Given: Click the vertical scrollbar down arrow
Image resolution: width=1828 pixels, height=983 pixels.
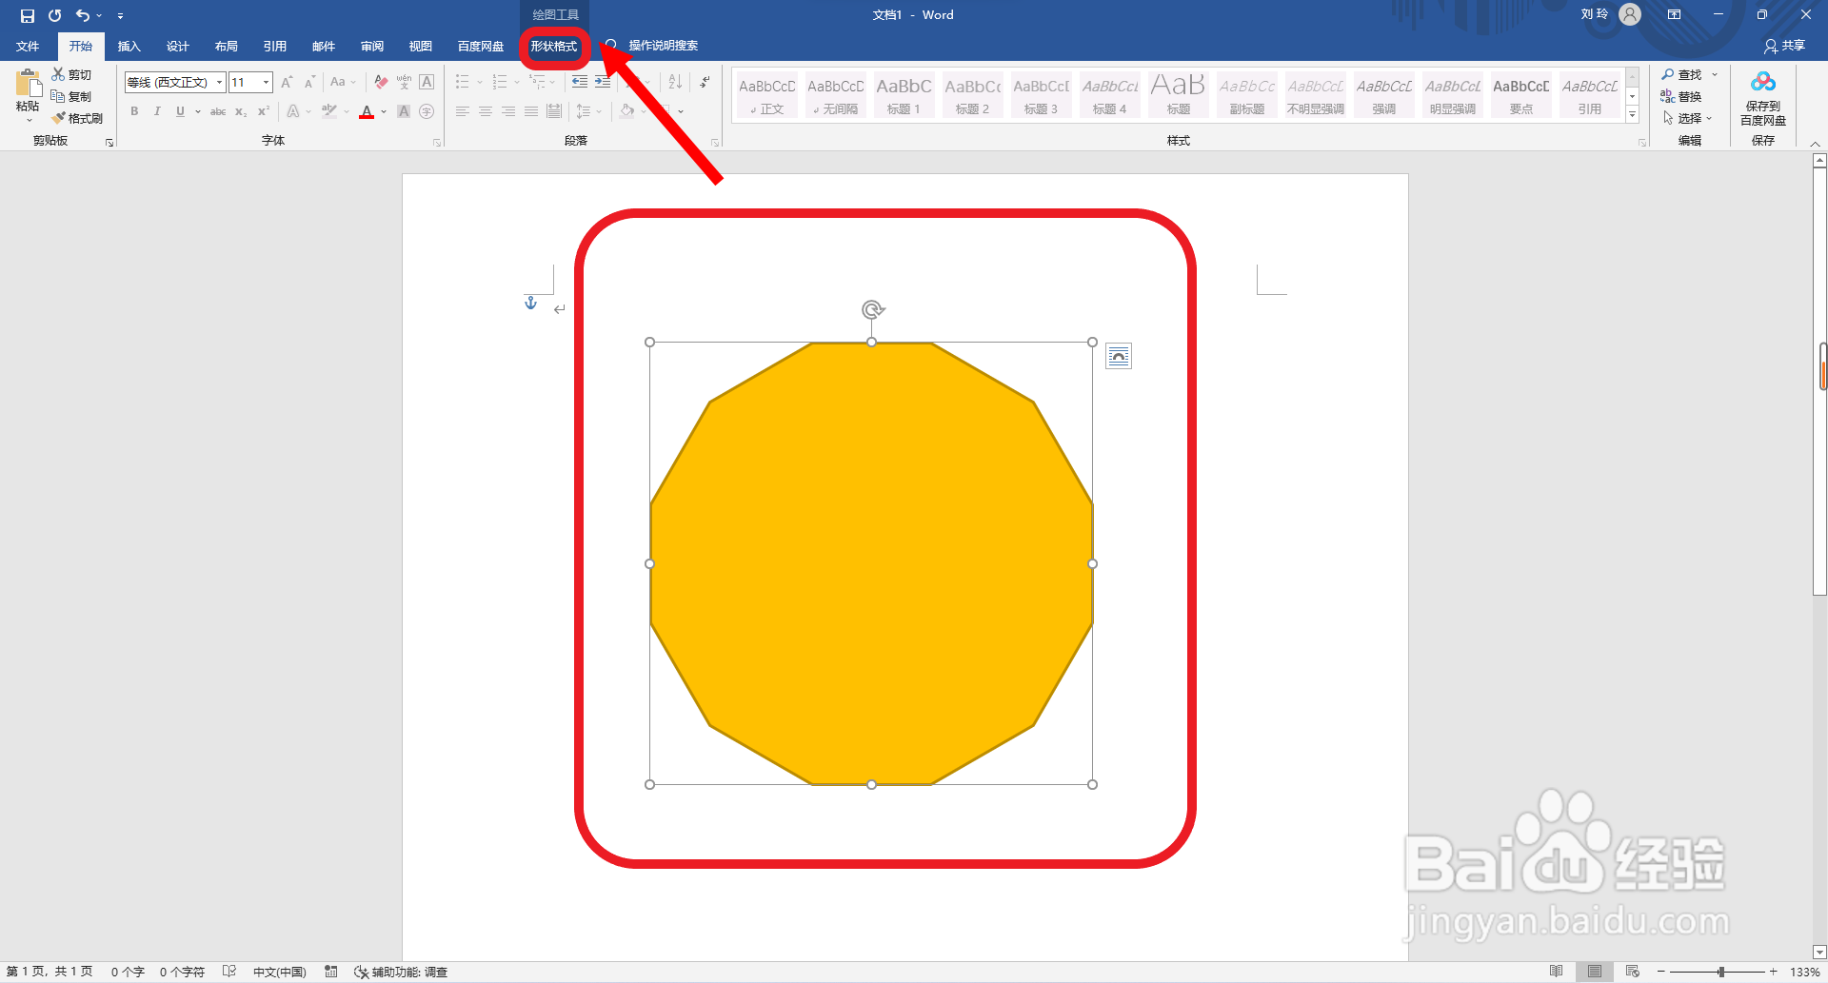Looking at the screenshot, I should 1819,952.
